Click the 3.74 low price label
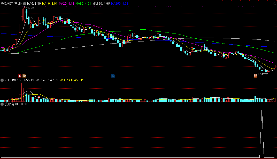Screen dimensions: 277x159 [x=260, y=74]
